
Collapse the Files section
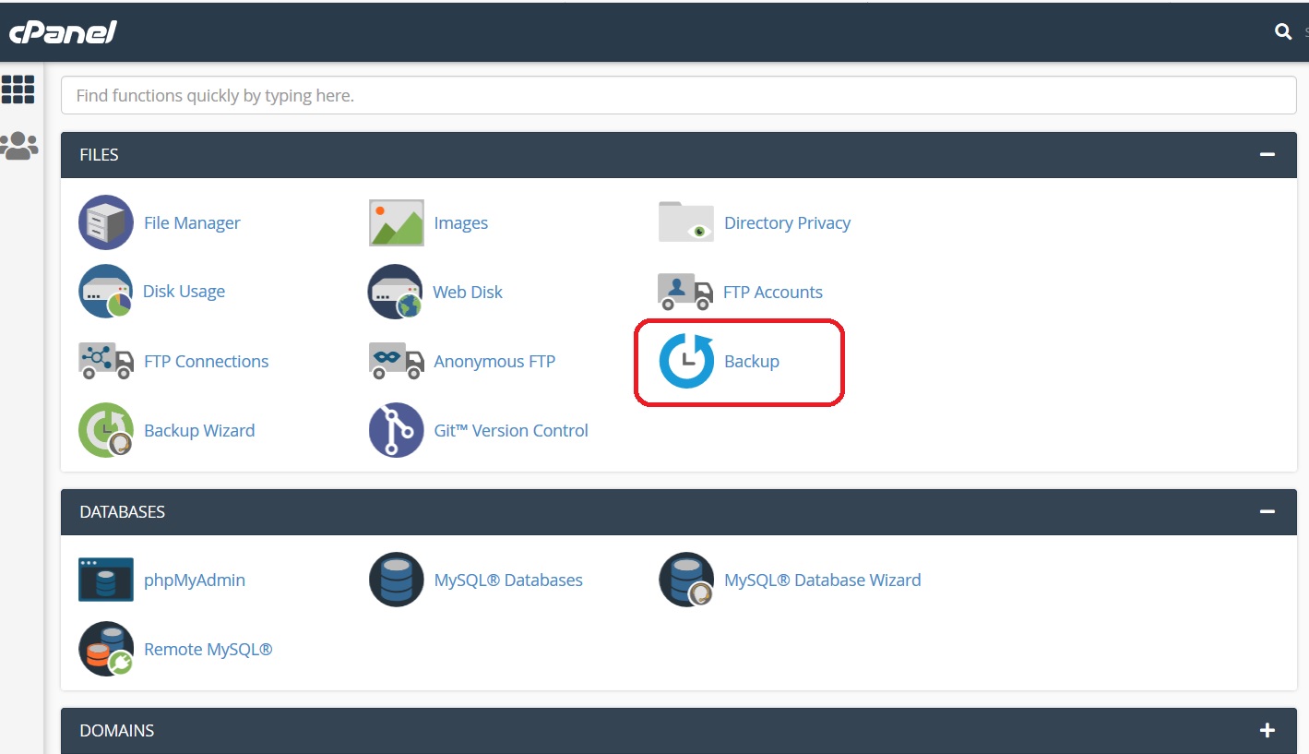pos(1267,155)
